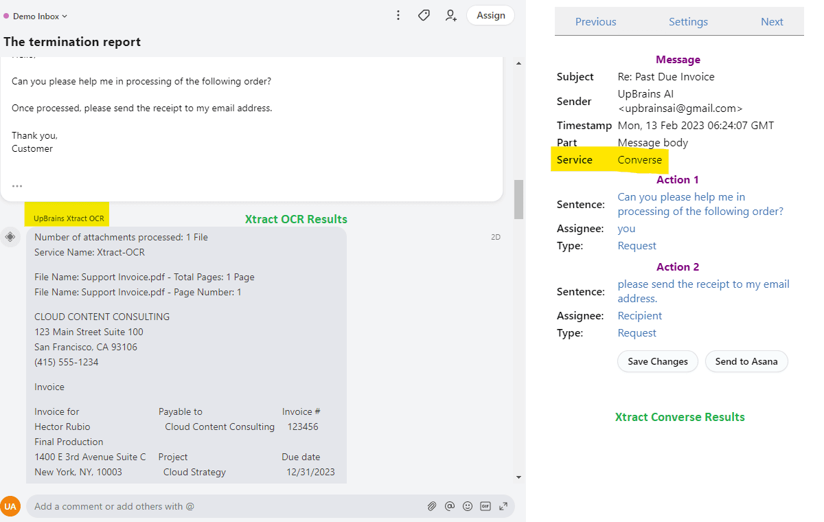This screenshot has height=522, width=824.
Task: Go to the Next tab in the panel
Action: click(772, 21)
